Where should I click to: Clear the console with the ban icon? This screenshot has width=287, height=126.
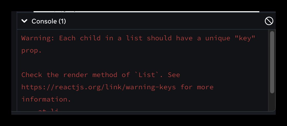269,21
